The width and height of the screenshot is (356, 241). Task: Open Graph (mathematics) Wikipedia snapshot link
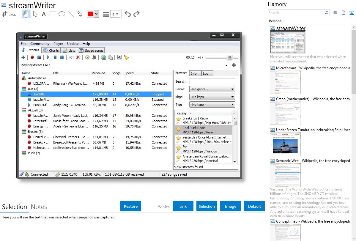[313, 99]
